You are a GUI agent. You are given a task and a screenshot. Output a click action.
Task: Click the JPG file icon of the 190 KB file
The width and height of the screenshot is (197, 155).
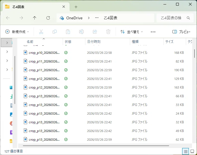25,70
